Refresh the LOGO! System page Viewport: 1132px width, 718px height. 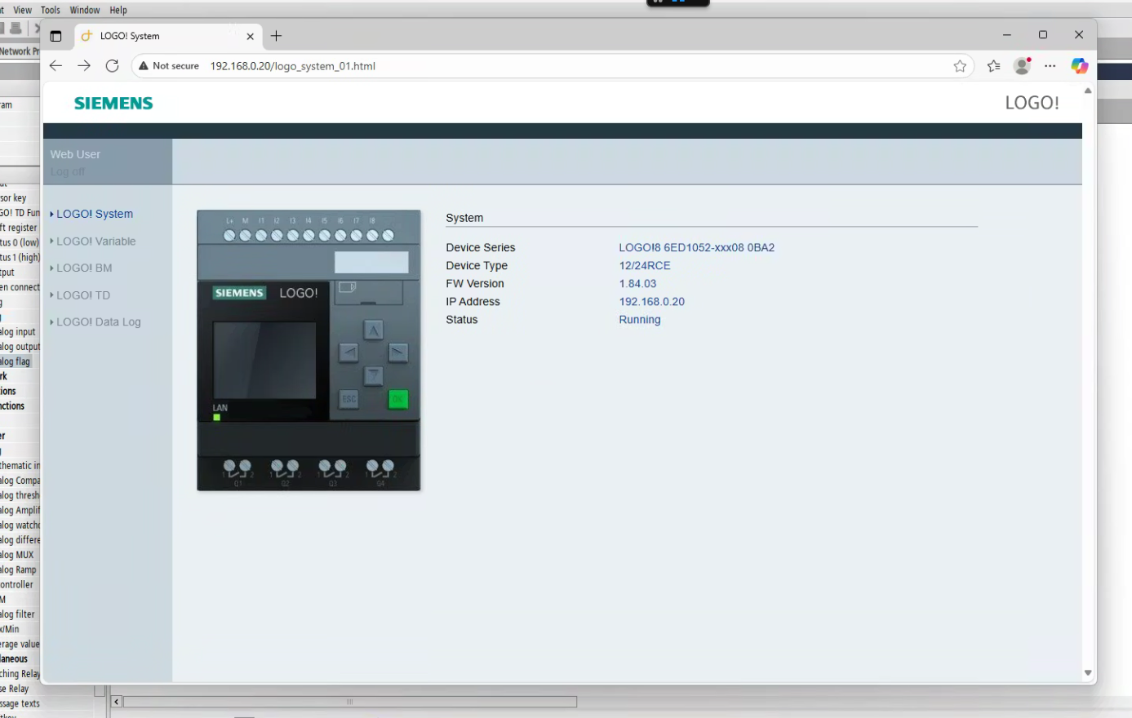tap(113, 66)
